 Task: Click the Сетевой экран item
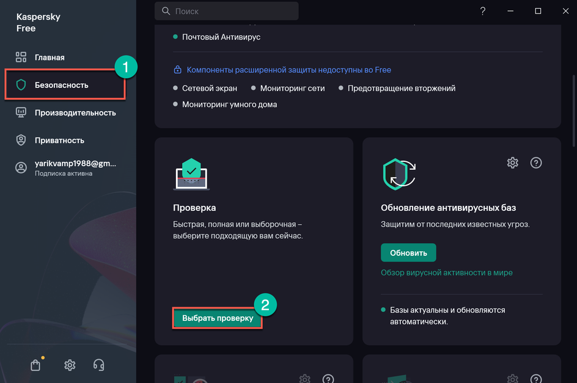click(210, 89)
